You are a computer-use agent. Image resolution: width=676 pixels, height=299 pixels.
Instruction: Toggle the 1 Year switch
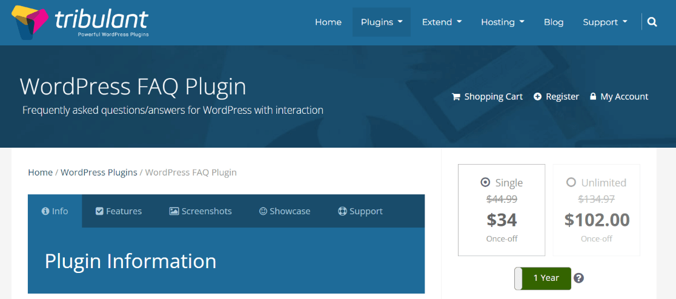point(543,278)
